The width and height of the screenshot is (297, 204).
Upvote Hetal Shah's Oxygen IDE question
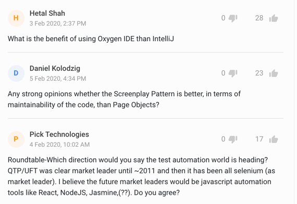(x=274, y=18)
